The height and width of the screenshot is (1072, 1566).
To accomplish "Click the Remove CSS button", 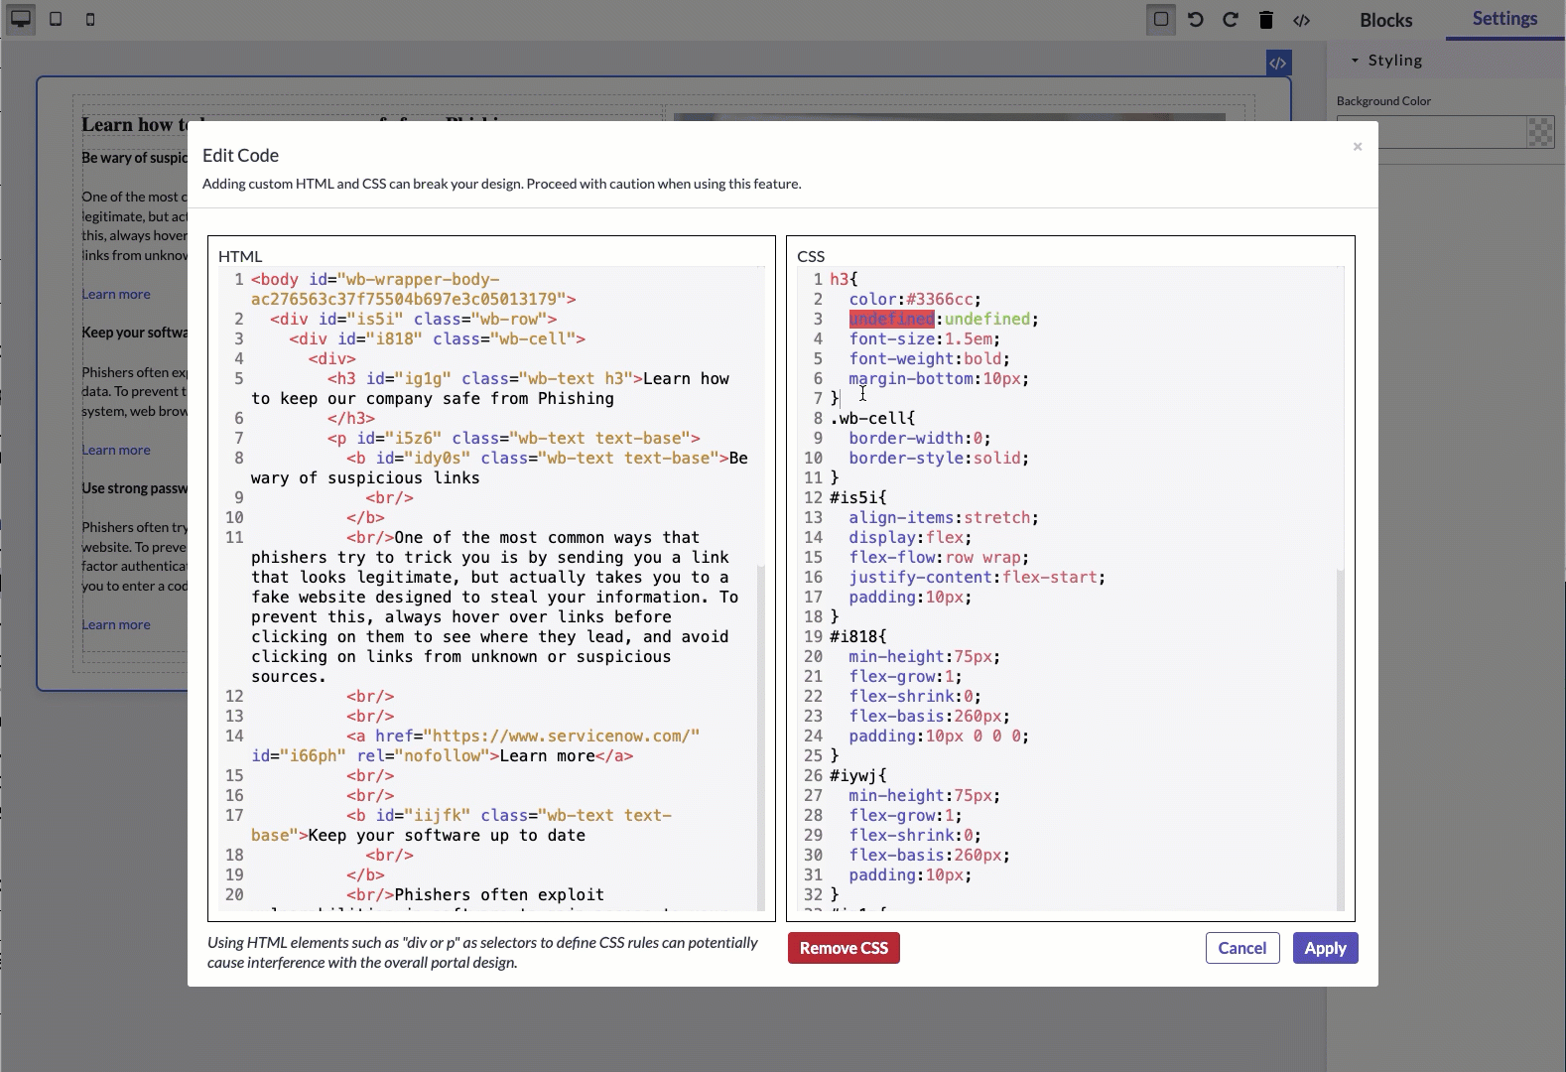I will tap(844, 948).
